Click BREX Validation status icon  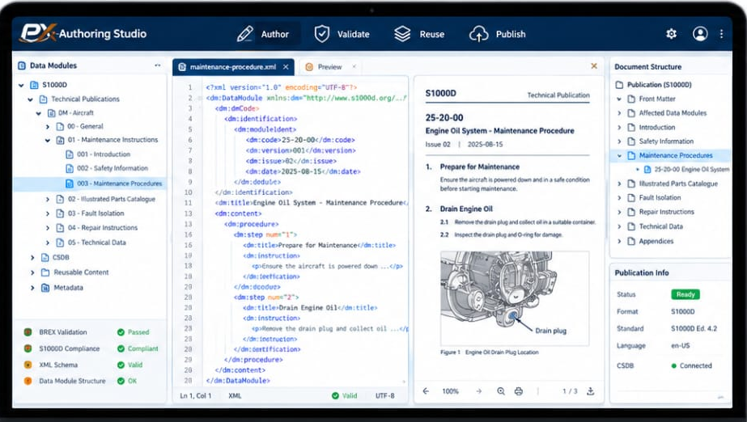[x=28, y=332]
